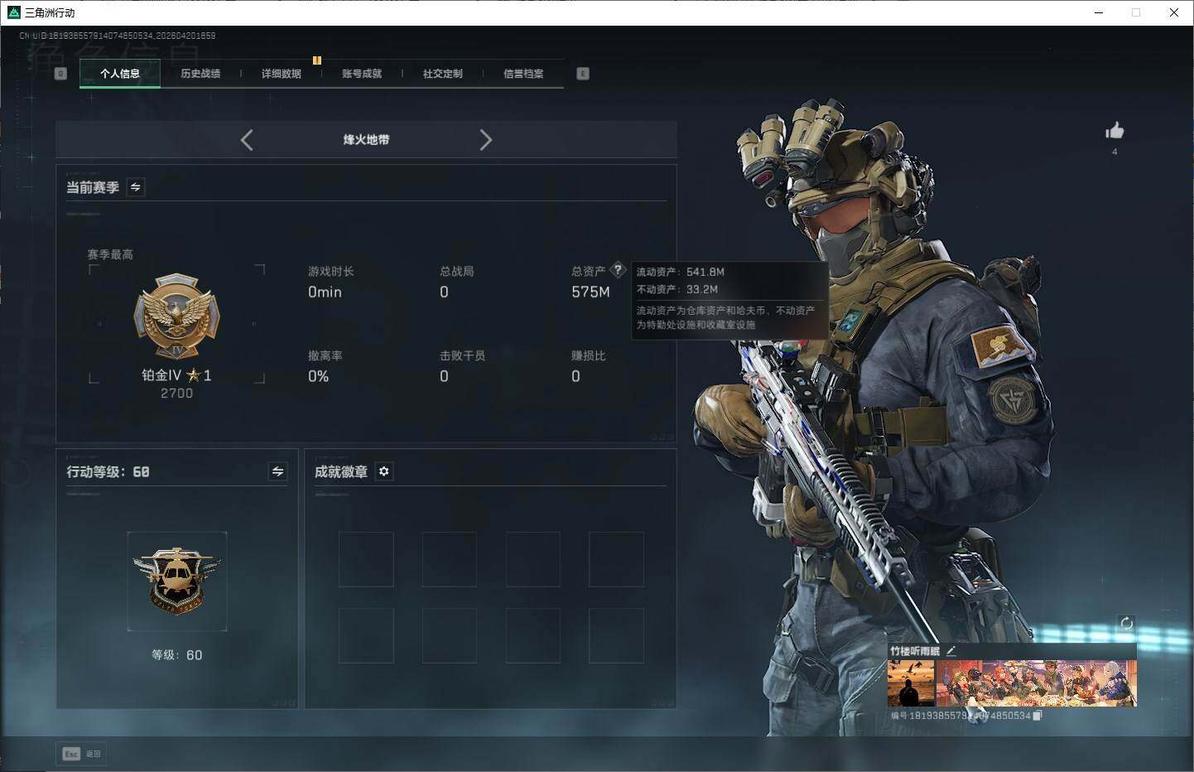1194x772 pixels.
Task: Close the 三角洲行动 window
Action: 1174,12
